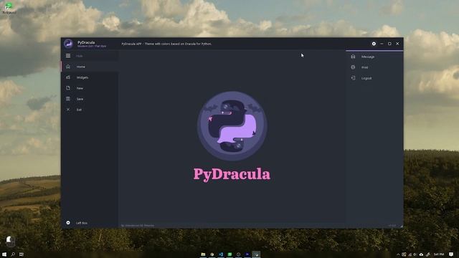This screenshot has height=258, width=459.
Task: Open Windows taskbar search
Action: tap(13, 254)
